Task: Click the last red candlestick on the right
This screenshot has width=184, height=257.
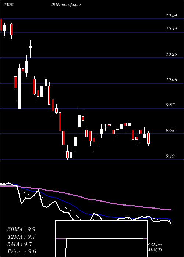Action: pos(149,138)
